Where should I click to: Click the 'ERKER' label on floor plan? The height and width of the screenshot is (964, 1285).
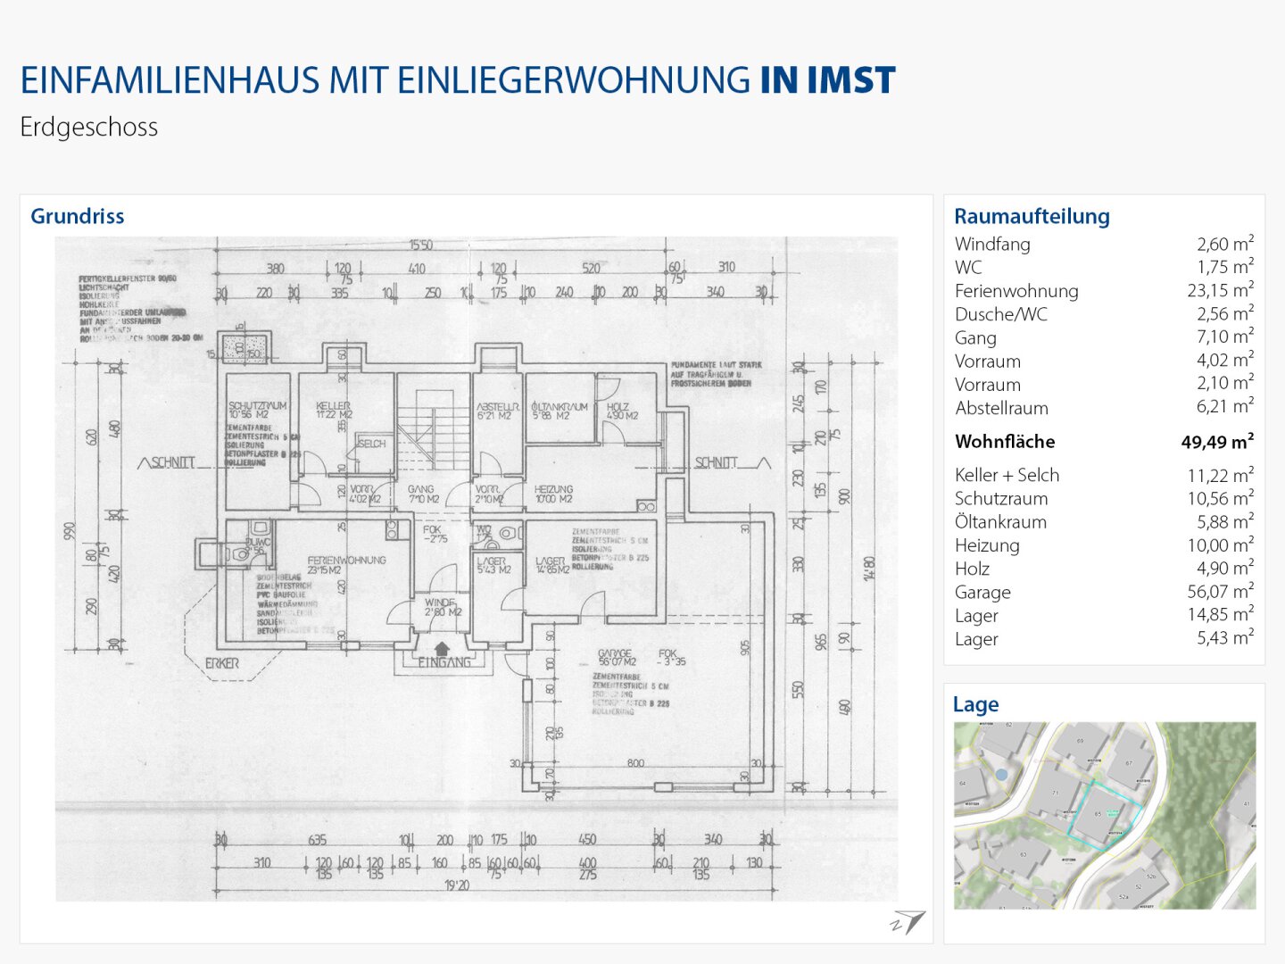[222, 663]
